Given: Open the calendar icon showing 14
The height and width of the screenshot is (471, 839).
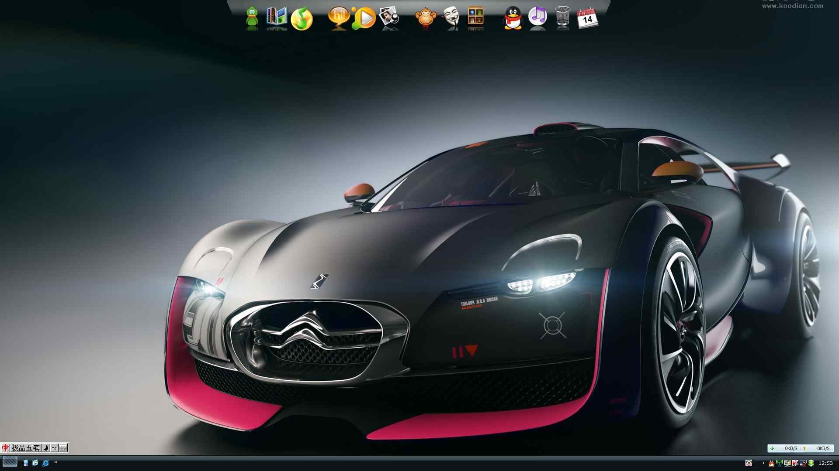Looking at the screenshot, I should 587,18.
